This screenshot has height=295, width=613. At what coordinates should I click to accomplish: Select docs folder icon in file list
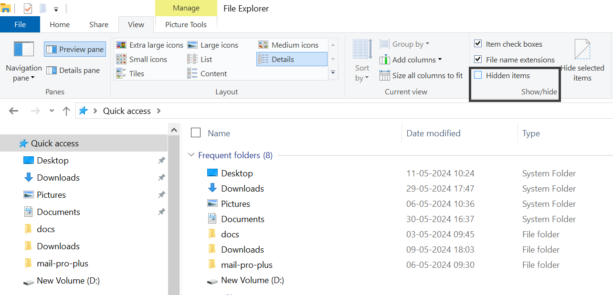point(212,234)
